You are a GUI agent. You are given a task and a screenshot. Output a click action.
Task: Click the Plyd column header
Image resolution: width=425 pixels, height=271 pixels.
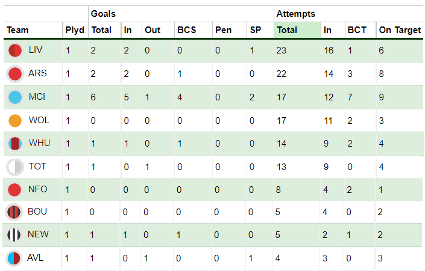pos(75,30)
